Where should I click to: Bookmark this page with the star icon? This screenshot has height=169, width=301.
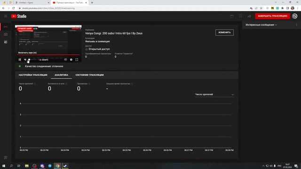(x=261, y=8)
